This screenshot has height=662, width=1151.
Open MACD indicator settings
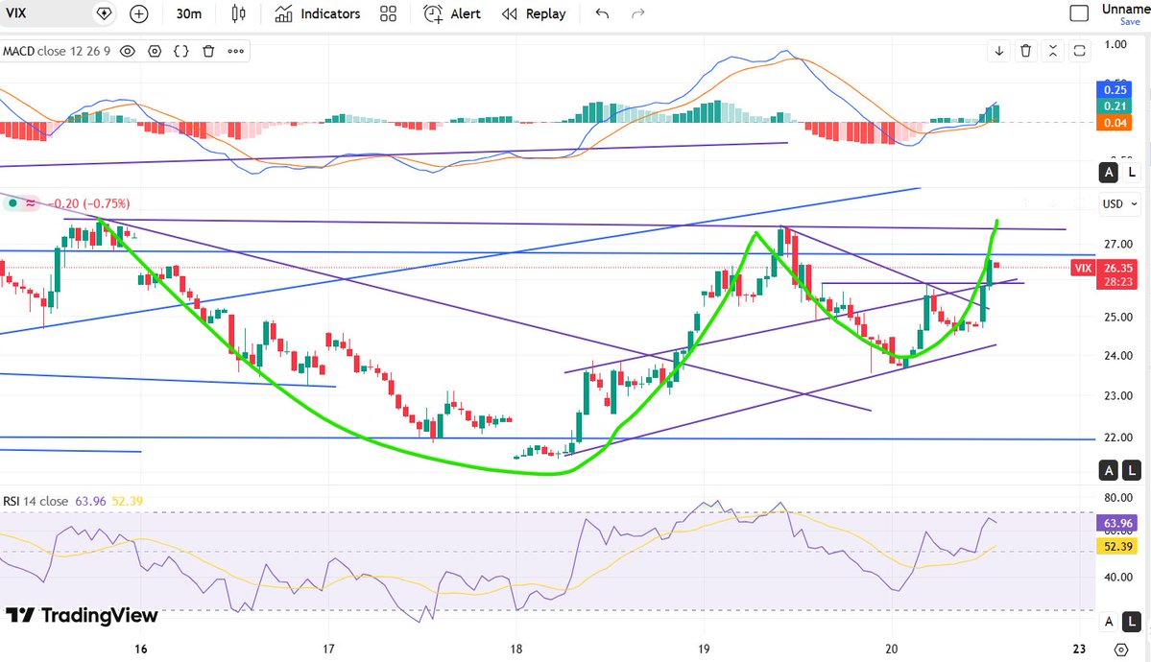[x=155, y=52]
